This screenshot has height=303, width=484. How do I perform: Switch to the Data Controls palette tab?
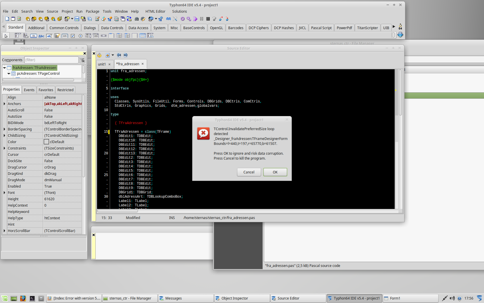[x=112, y=28]
